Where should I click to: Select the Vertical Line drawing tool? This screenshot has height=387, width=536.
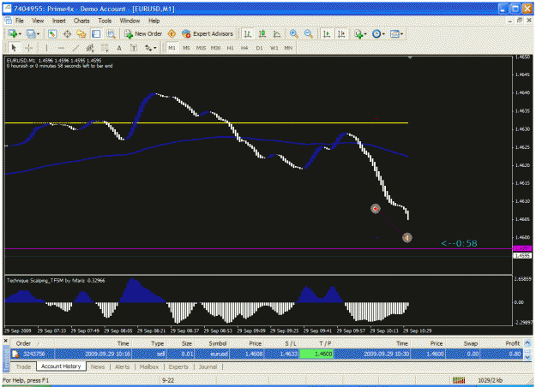point(46,48)
